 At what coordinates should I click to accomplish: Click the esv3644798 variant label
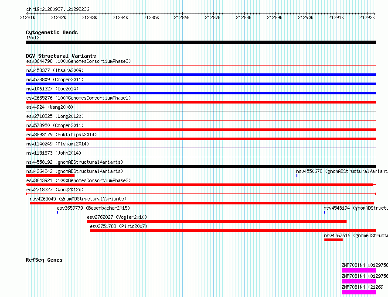tap(78, 61)
